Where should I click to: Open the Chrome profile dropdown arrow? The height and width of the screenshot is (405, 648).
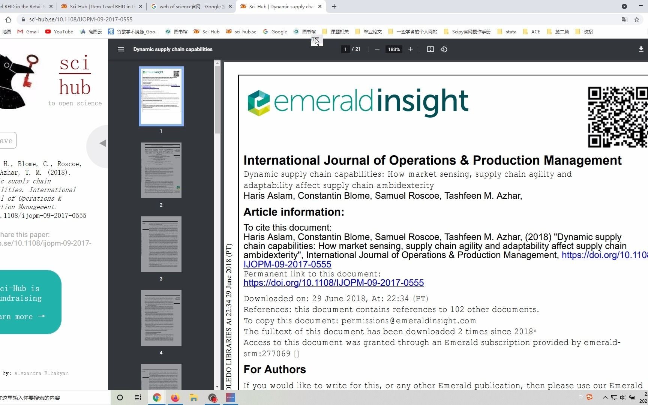pyautogui.click(x=624, y=6)
